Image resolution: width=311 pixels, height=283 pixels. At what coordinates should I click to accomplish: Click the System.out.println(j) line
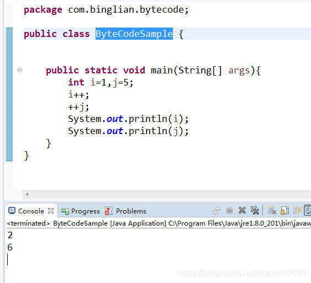tap(128, 131)
